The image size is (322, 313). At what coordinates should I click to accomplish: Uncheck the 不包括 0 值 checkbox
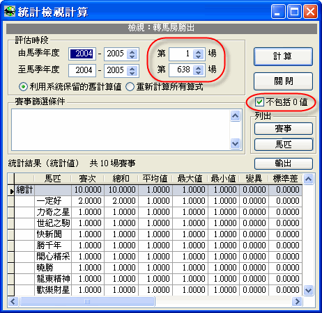point(259,102)
